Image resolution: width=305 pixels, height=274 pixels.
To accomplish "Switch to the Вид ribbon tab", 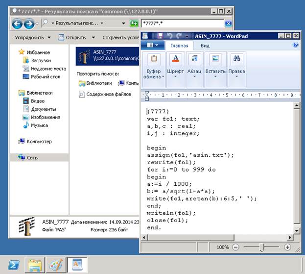I will point(205,46).
